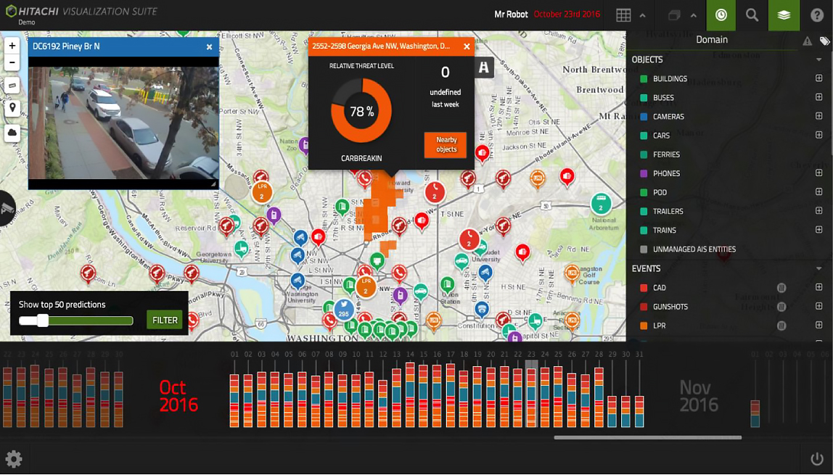Expand the grid layout options arrow
833x475 pixels.
pos(642,15)
